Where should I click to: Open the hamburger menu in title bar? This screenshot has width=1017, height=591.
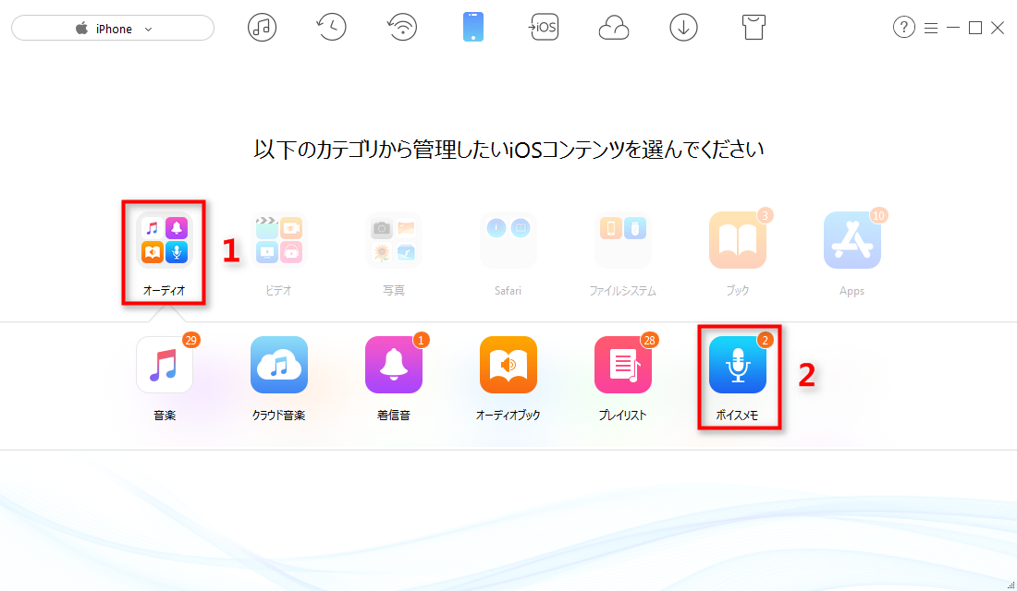tap(931, 28)
